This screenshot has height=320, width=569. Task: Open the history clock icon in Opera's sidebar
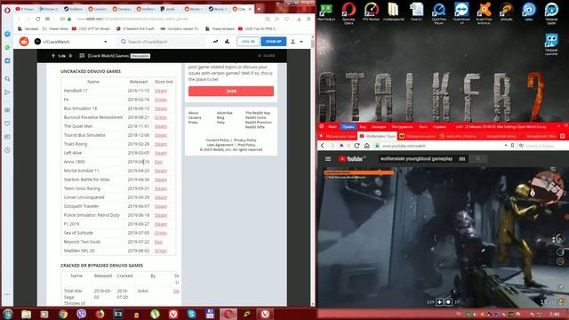pyautogui.click(x=7, y=150)
